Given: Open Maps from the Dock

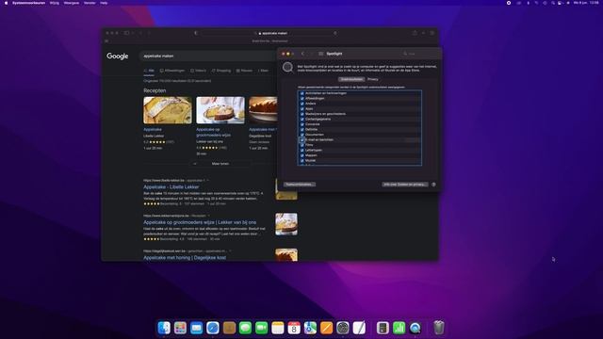Looking at the screenshot, I should pos(310,328).
